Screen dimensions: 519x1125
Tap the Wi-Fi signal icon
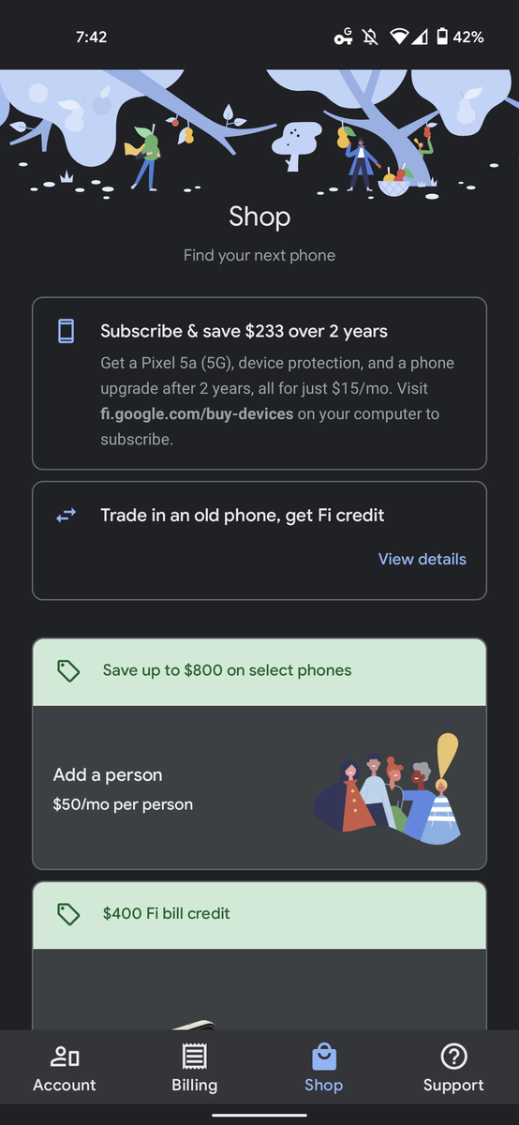[400, 37]
